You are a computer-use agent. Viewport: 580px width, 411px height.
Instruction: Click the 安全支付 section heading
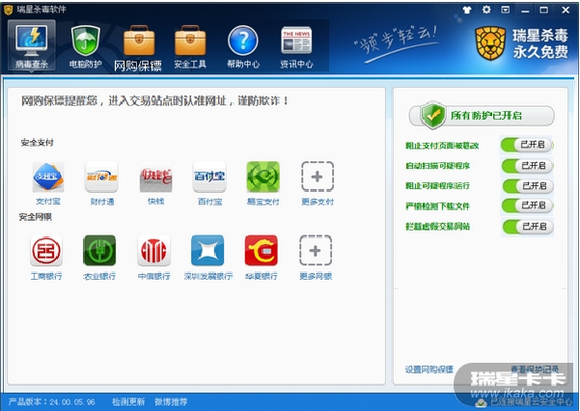37,143
